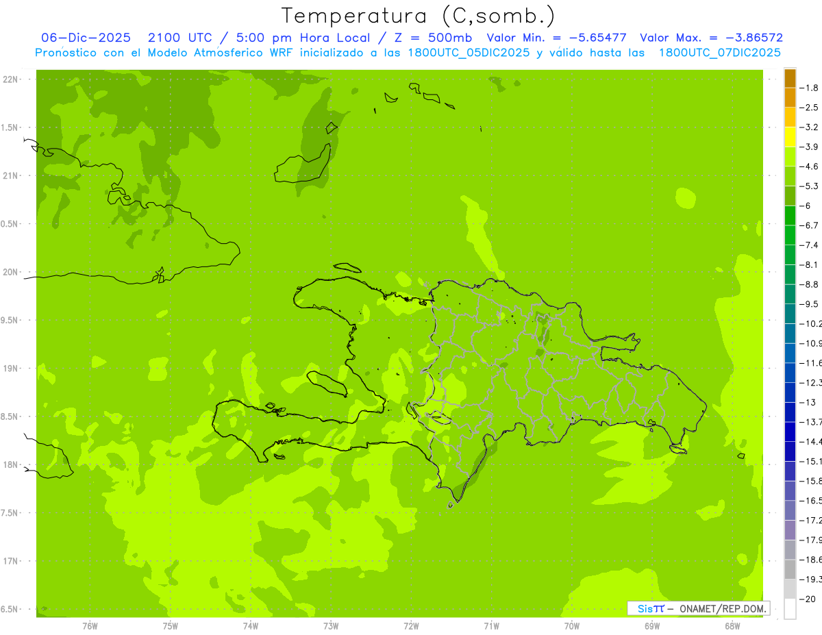Click the "-20" colorbar label
The image size is (822, 635).
808,599
